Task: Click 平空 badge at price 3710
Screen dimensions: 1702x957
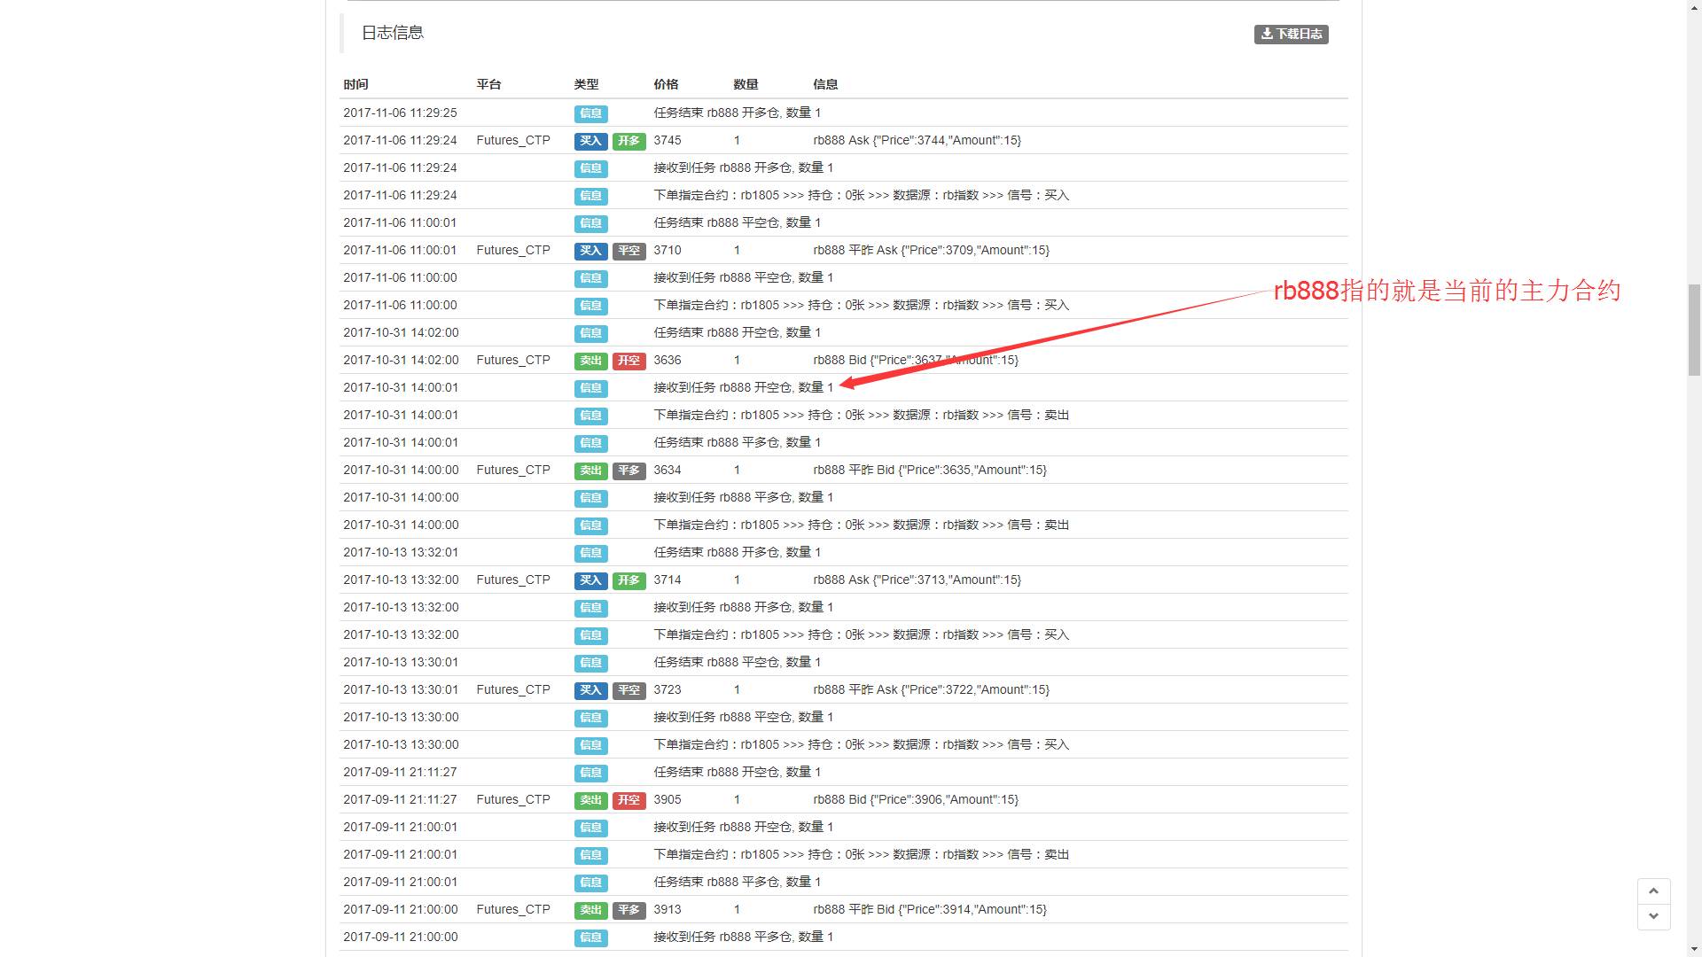Action: tap(628, 251)
